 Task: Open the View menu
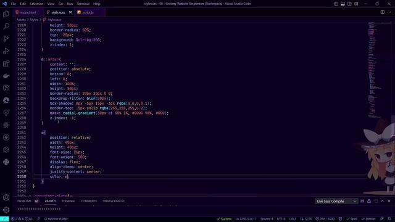pos(51,4)
